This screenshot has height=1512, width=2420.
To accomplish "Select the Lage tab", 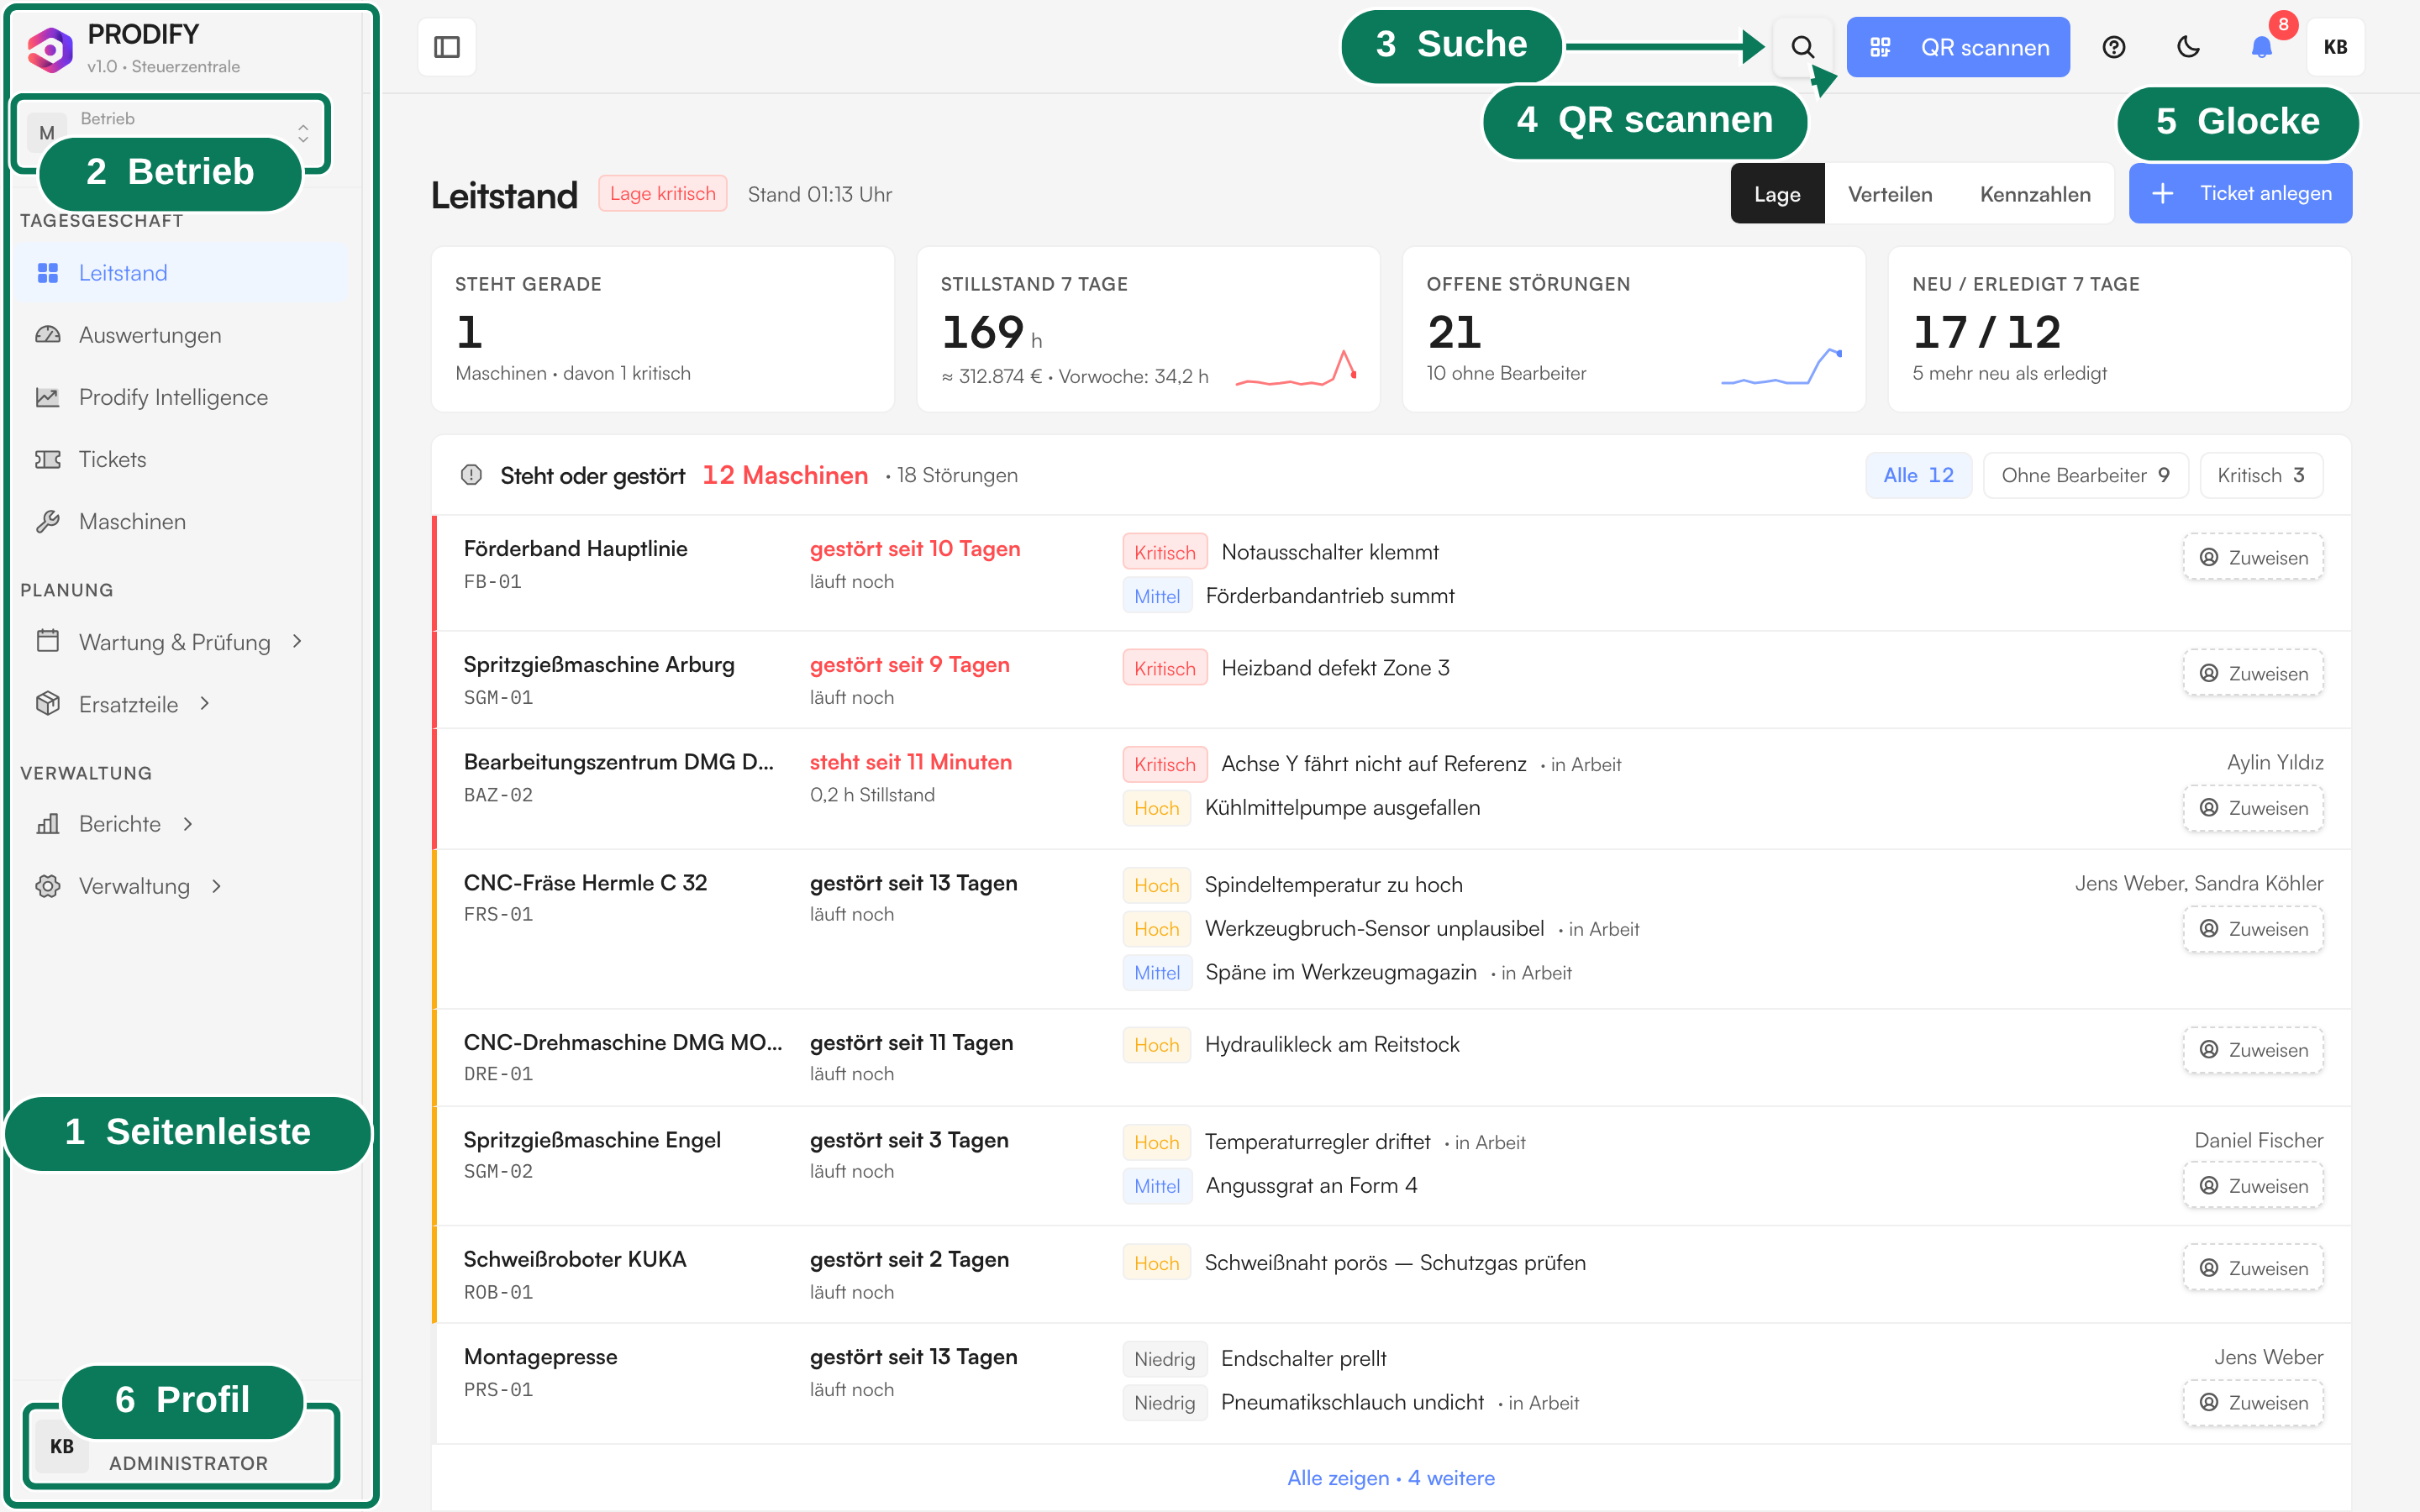I will tap(1777, 194).
